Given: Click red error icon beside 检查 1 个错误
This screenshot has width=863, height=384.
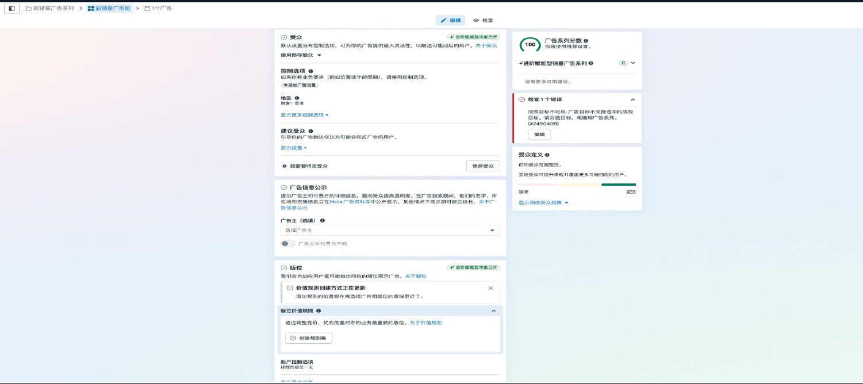Looking at the screenshot, I should (521, 99).
